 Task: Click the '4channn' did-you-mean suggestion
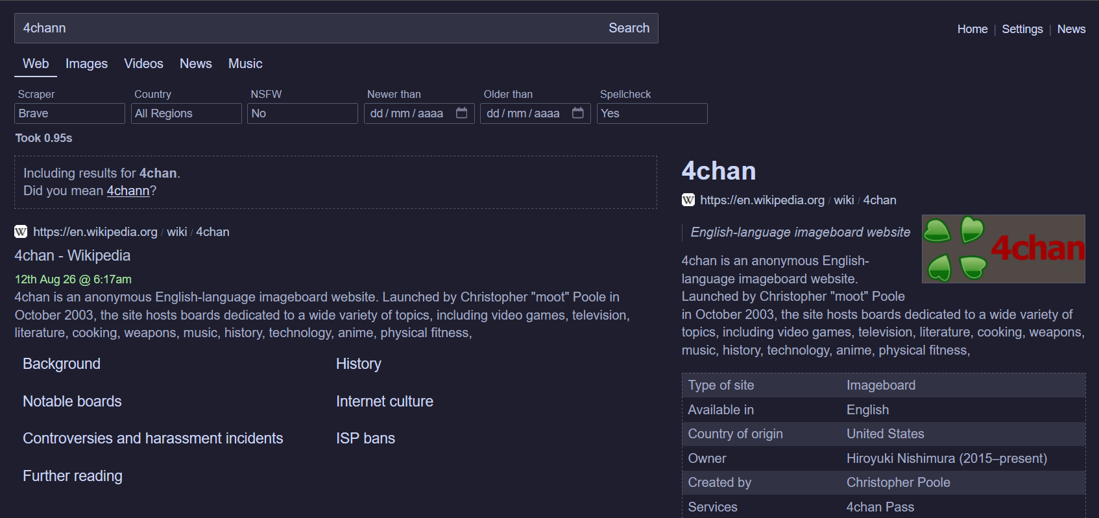(x=128, y=191)
